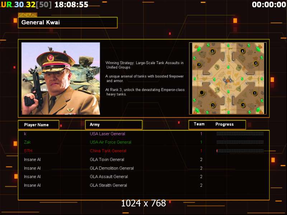Click 'GLA Demolition General' army text

point(112,168)
